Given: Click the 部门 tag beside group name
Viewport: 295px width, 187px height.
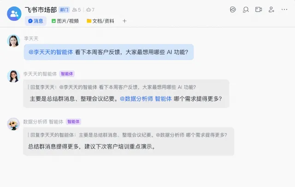Looking at the screenshot, I should pyautogui.click(x=64, y=10).
